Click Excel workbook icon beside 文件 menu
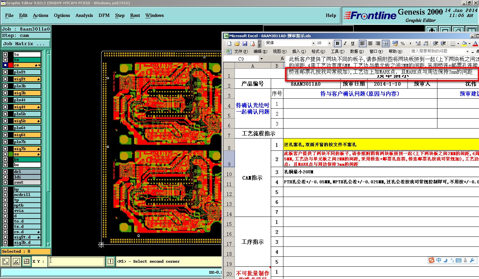The height and width of the screenshot is (279, 479). click(228, 51)
